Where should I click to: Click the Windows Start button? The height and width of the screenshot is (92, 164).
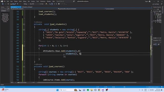tap(57, 90)
